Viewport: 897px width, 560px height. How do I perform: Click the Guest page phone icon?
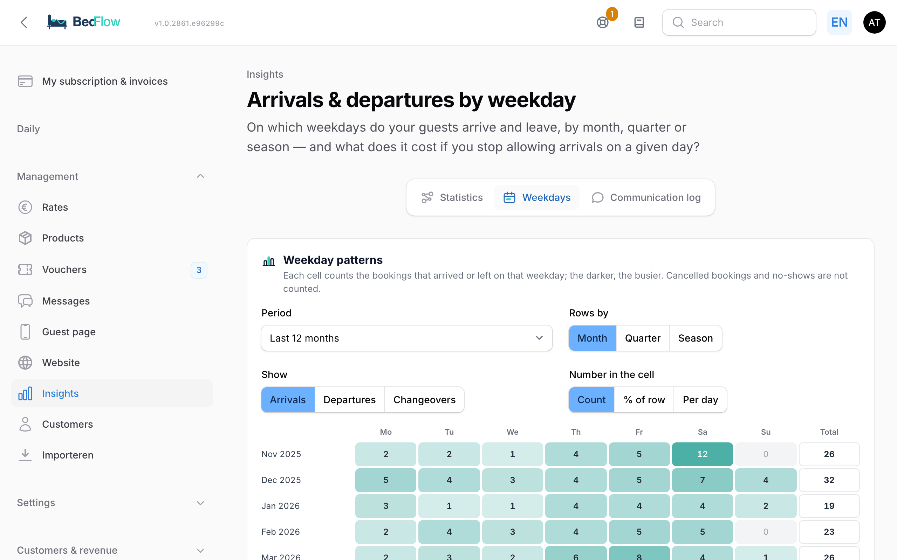25,331
